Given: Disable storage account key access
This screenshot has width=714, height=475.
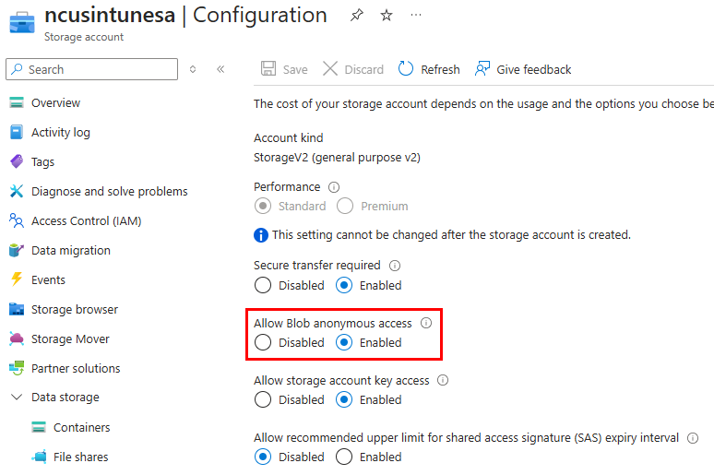Looking at the screenshot, I should (x=263, y=399).
